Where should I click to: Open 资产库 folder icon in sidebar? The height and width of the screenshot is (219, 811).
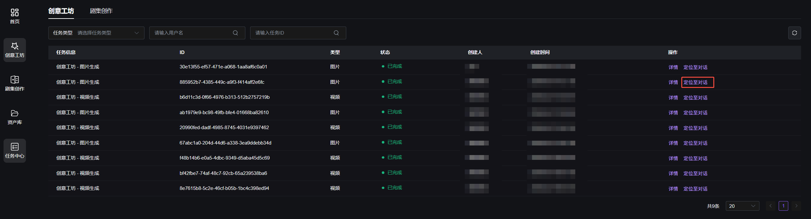pos(15,117)
